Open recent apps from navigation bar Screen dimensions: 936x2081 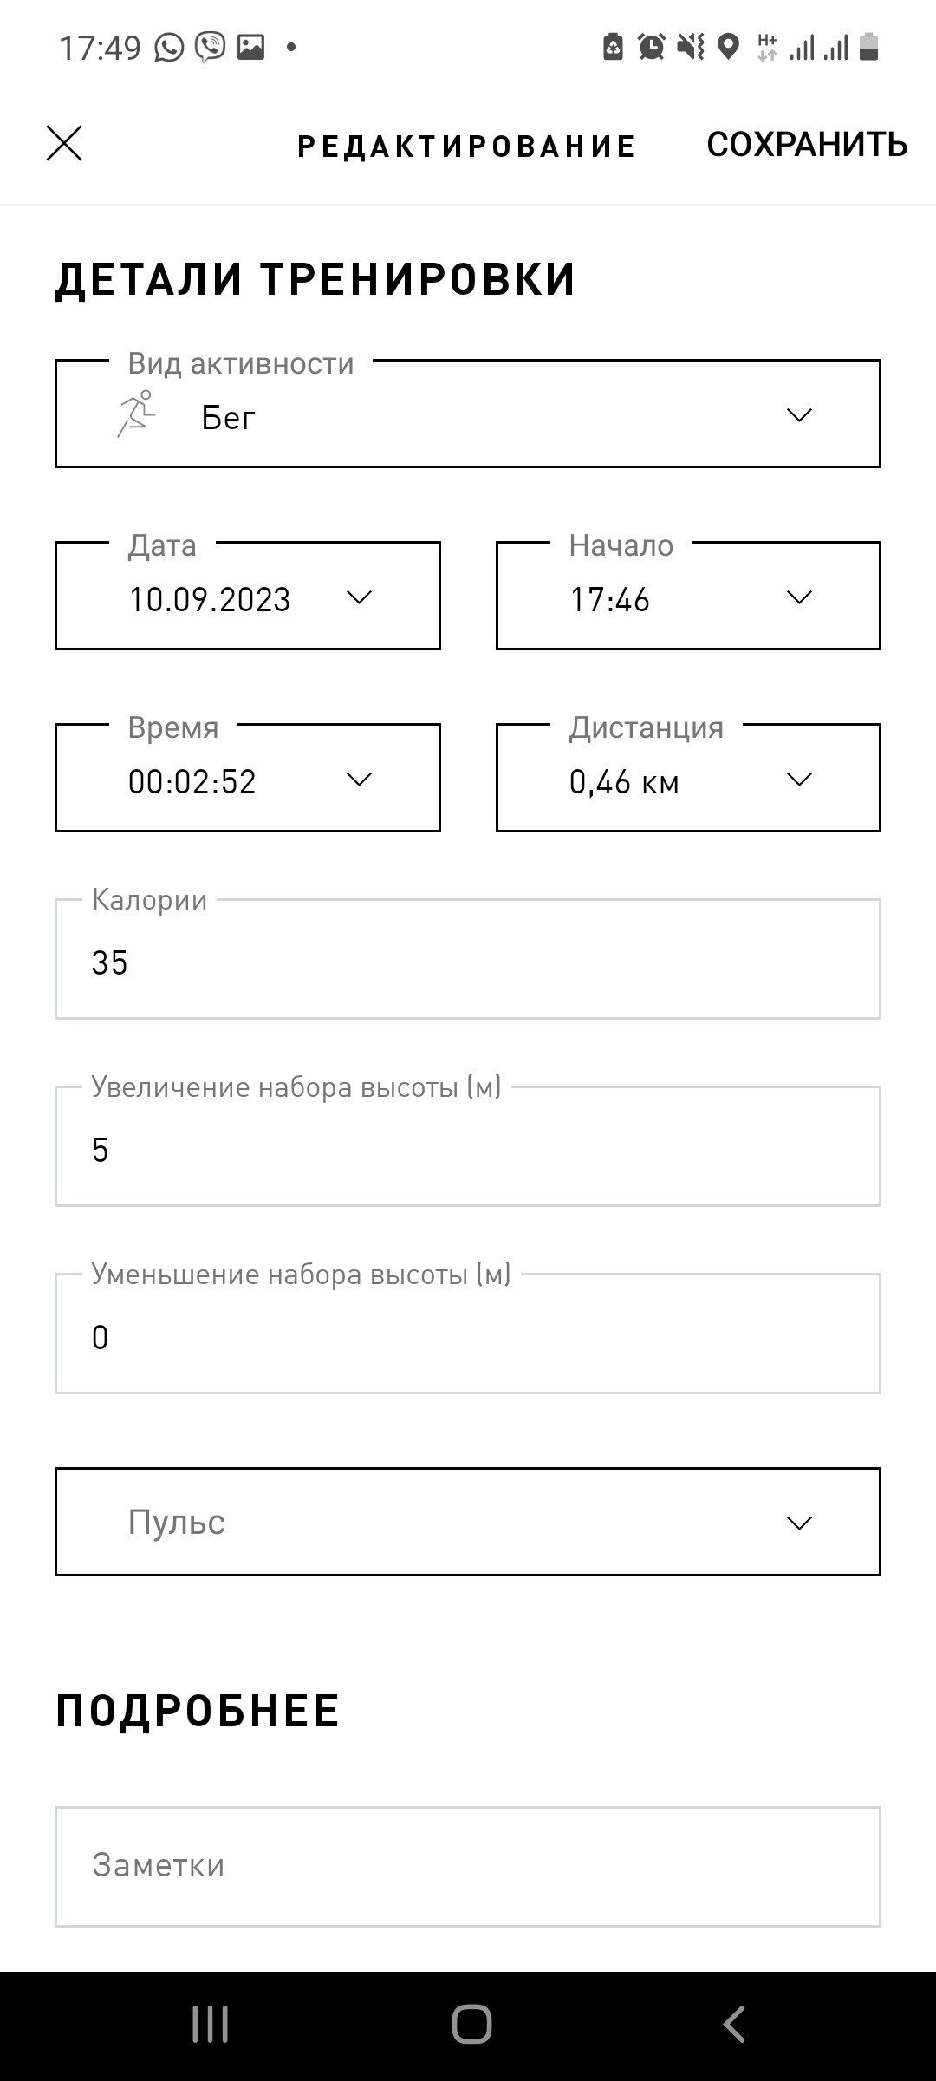pyautogui.click(x=210, y=2025)
